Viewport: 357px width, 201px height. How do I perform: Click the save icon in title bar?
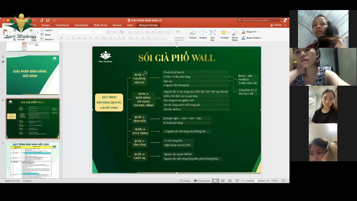(x=48, y=20)
